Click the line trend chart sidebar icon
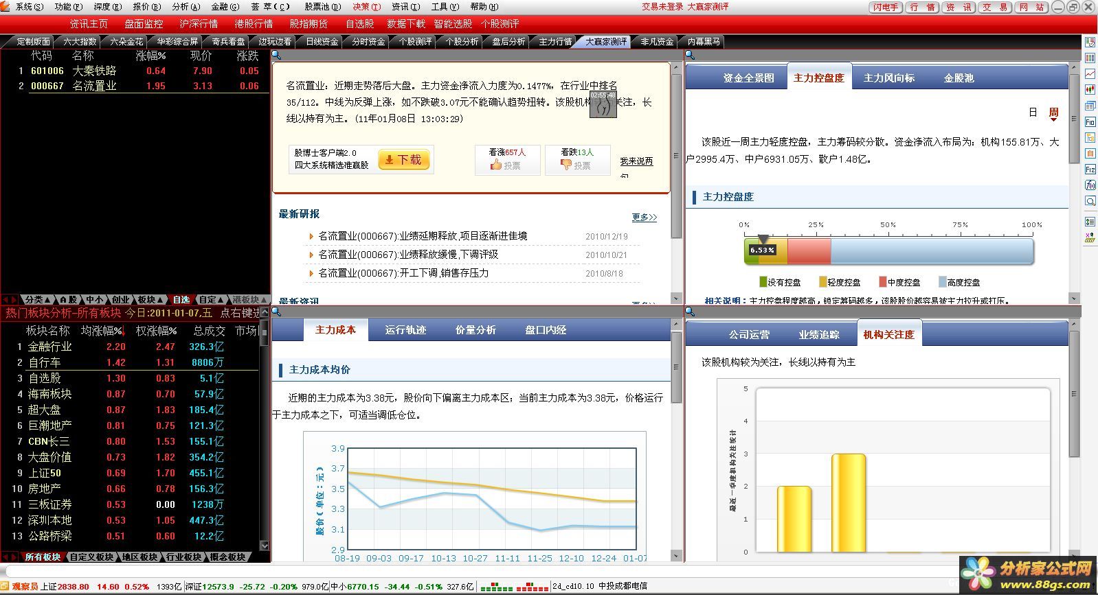The height and width of the screenshot is (595, 1098). (1090, 73)
